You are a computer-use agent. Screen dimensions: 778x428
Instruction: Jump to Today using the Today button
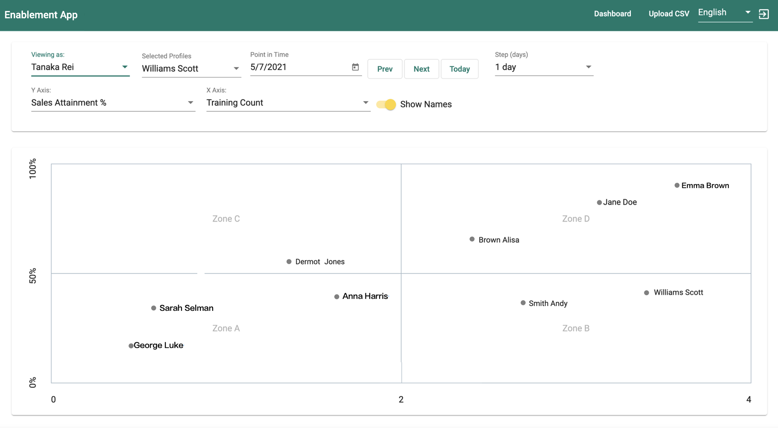click(460, 69)
